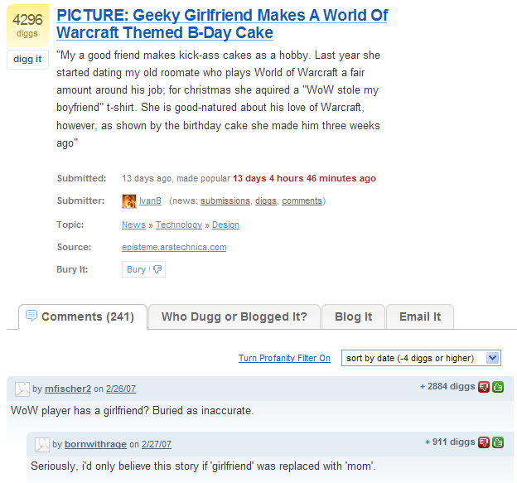The width and height of the screenshot is (517, 483).
Task: Click mfischer2's blank avatar icon
Action: pos(22,389)
